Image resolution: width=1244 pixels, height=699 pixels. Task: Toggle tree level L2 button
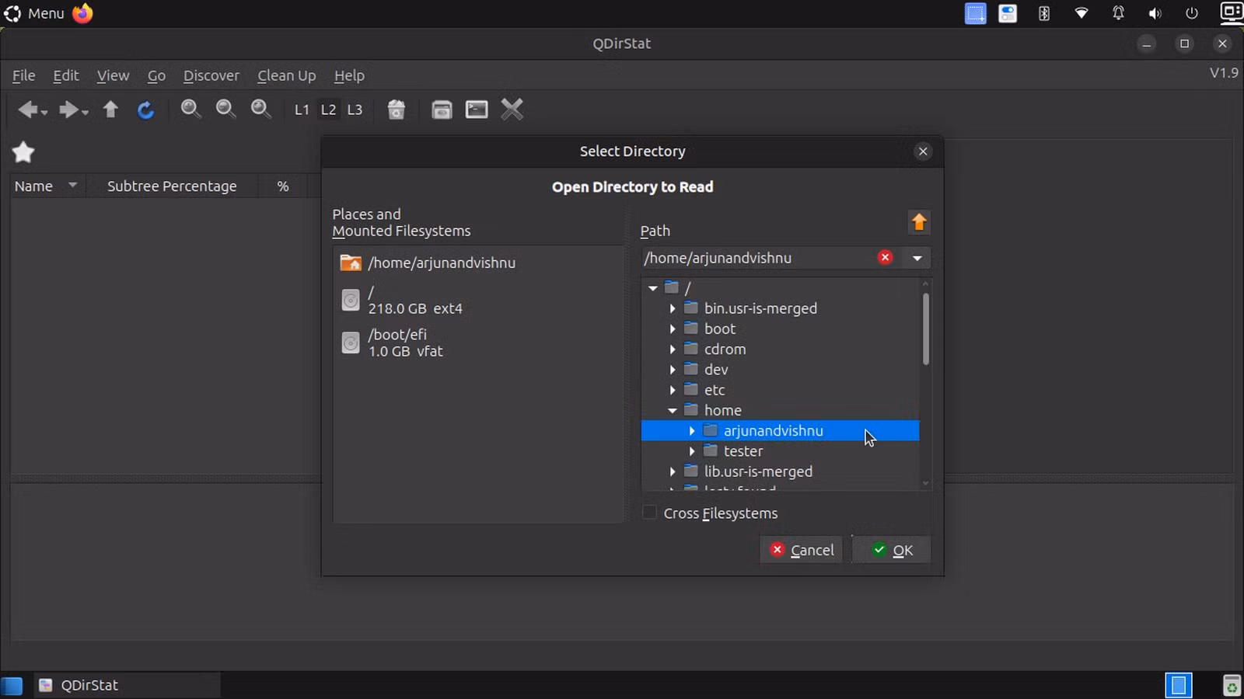[x=328, y=110]
